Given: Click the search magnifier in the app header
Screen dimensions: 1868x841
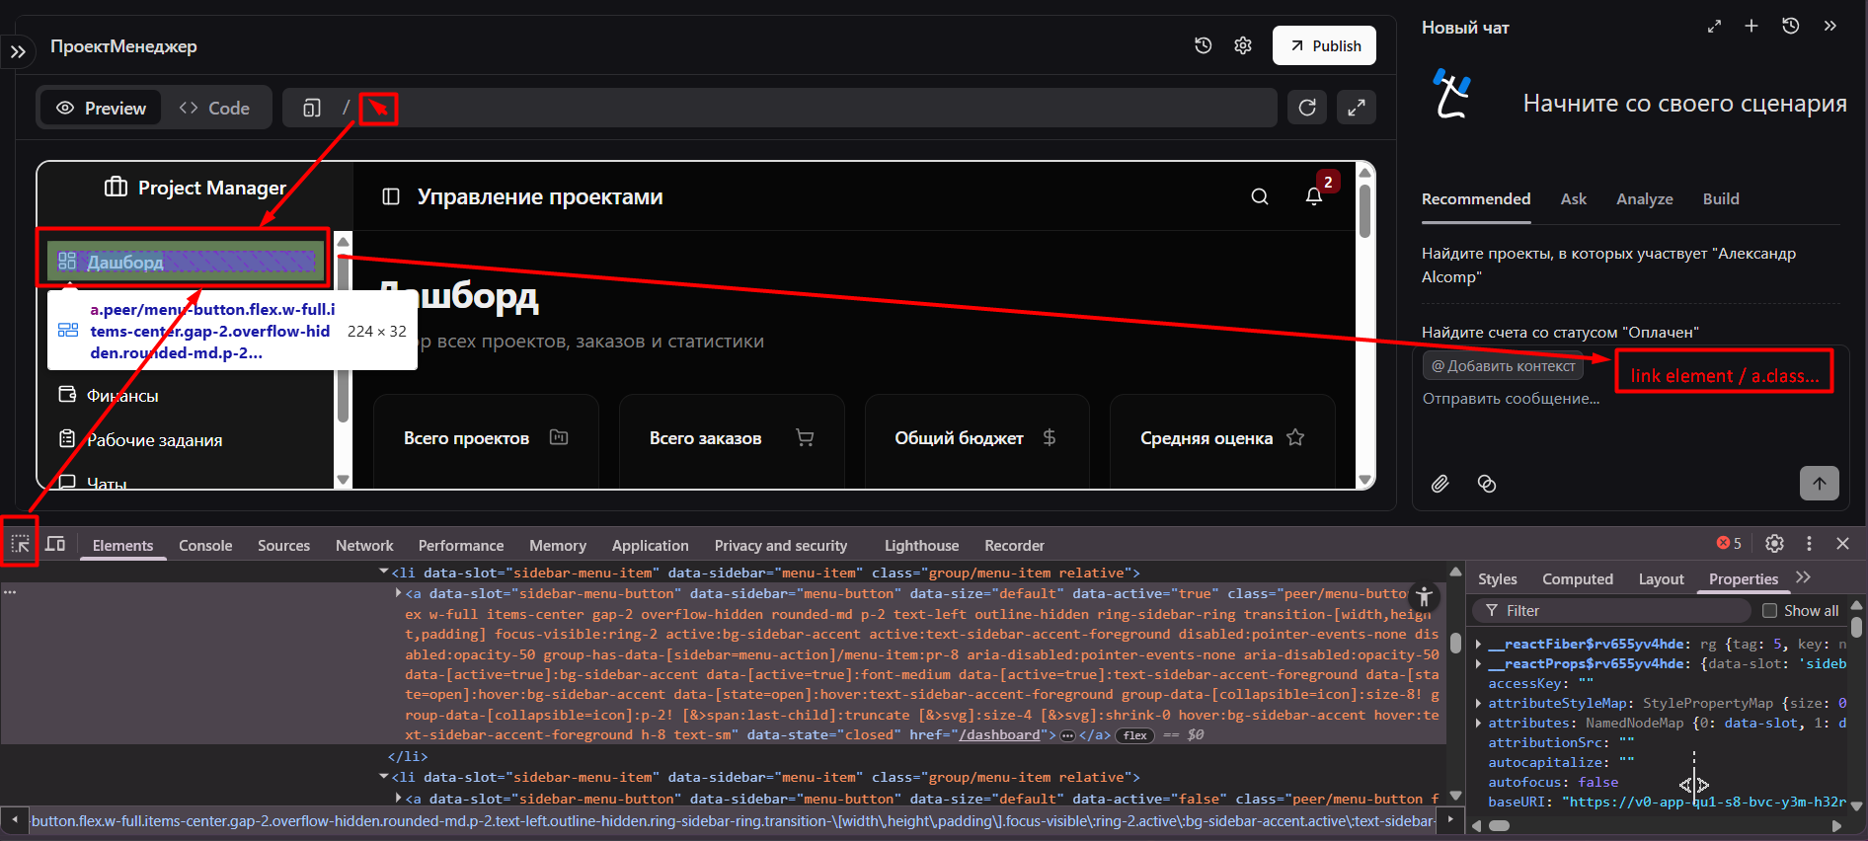Looking at the screenshot, I should pyautogui.click(x=1260, y=196).
